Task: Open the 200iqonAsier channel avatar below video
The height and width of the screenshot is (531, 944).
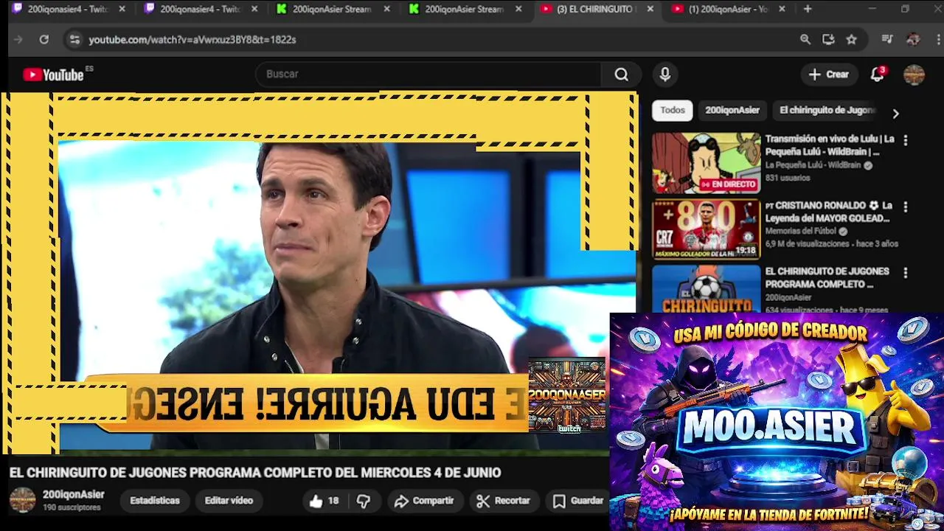Action: (22, 500)
